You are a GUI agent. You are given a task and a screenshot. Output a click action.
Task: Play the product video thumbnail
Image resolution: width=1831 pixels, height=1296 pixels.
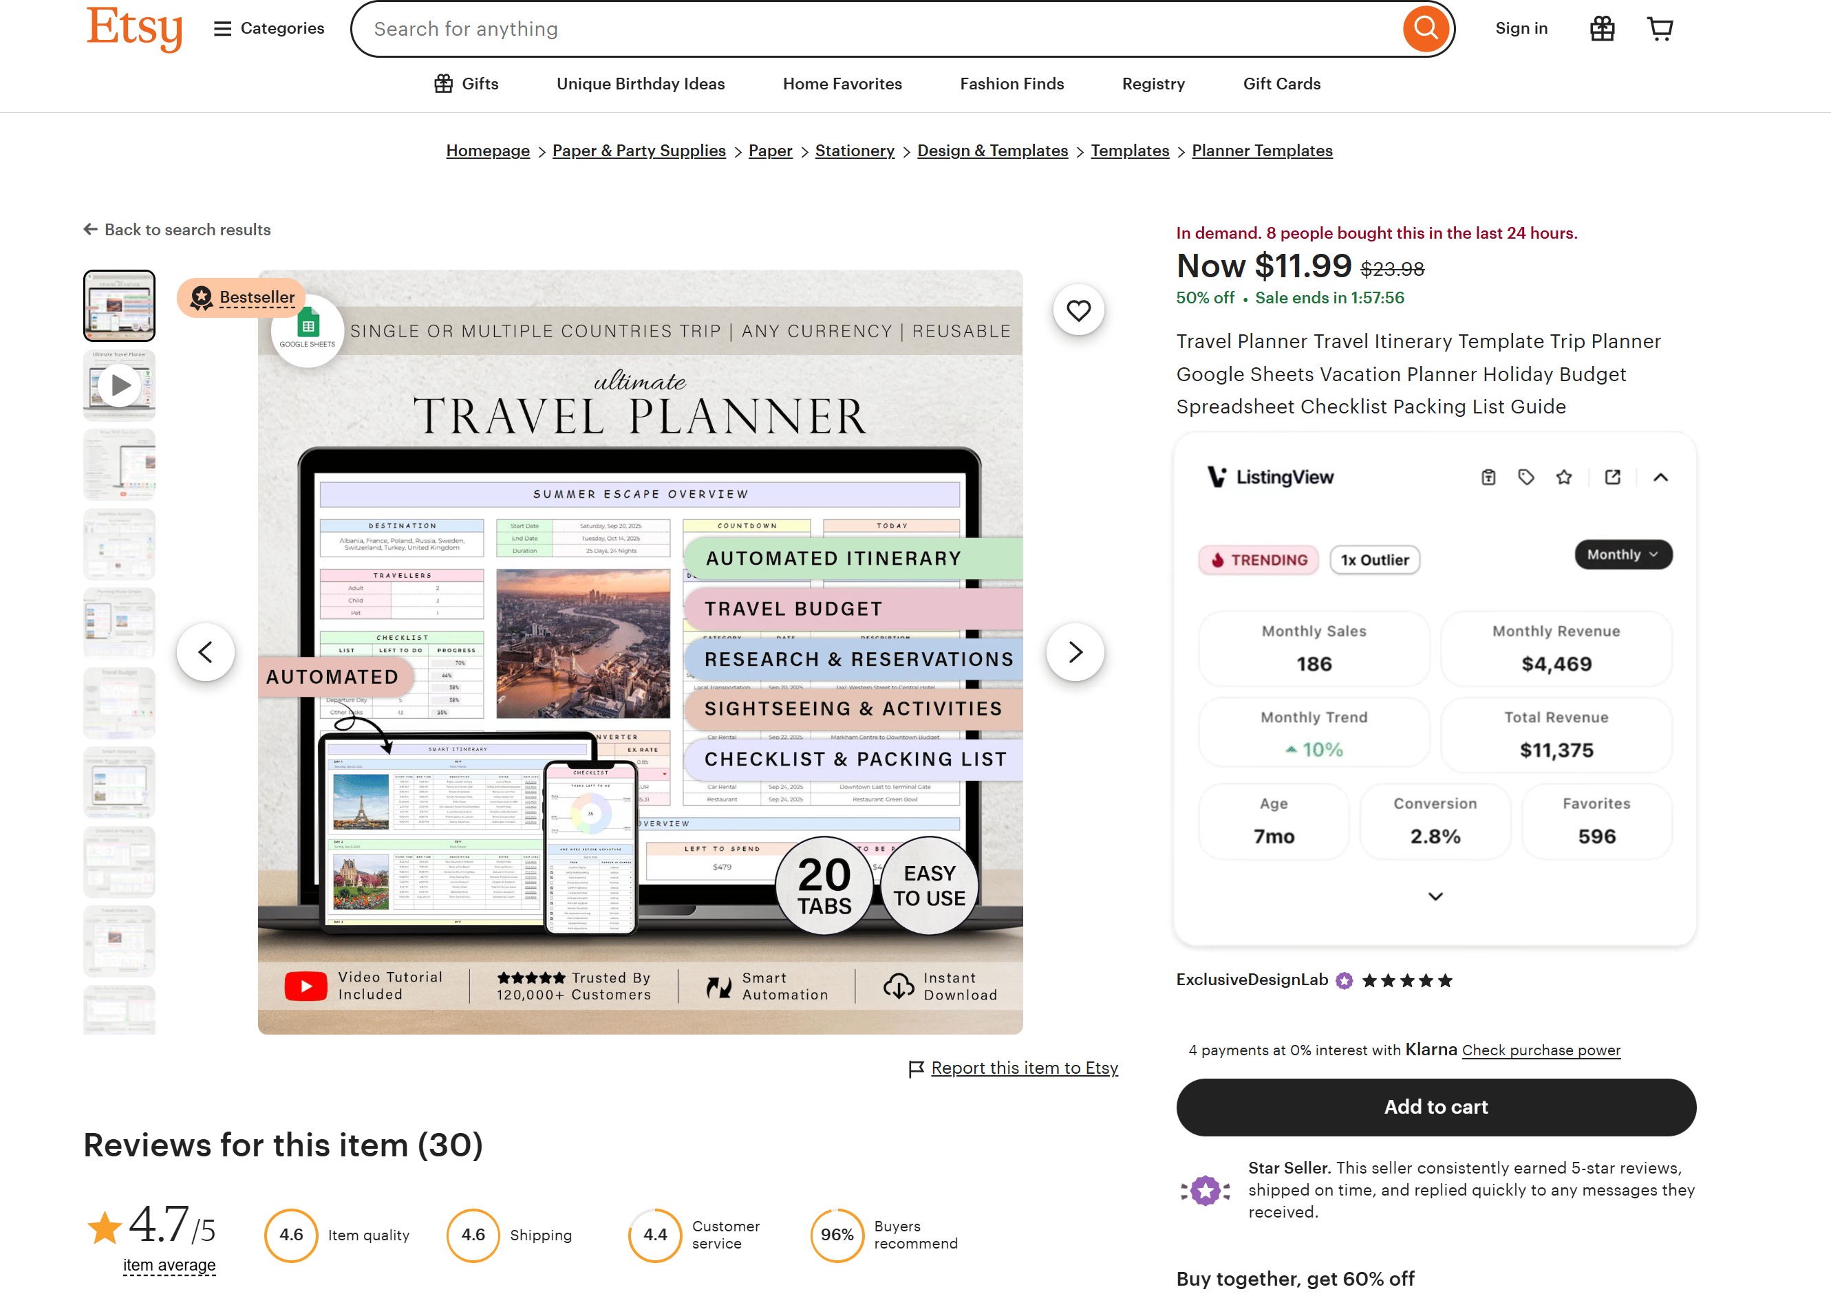point(119,385)
